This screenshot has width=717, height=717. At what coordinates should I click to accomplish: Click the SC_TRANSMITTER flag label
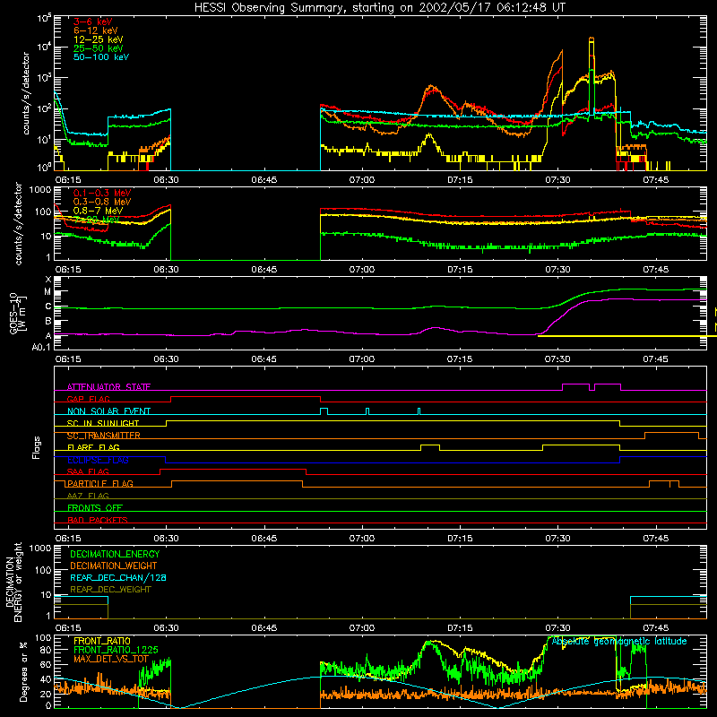coord(104,436)
